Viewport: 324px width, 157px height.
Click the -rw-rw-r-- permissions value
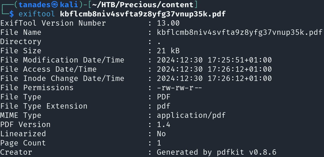tap(180, 88)
